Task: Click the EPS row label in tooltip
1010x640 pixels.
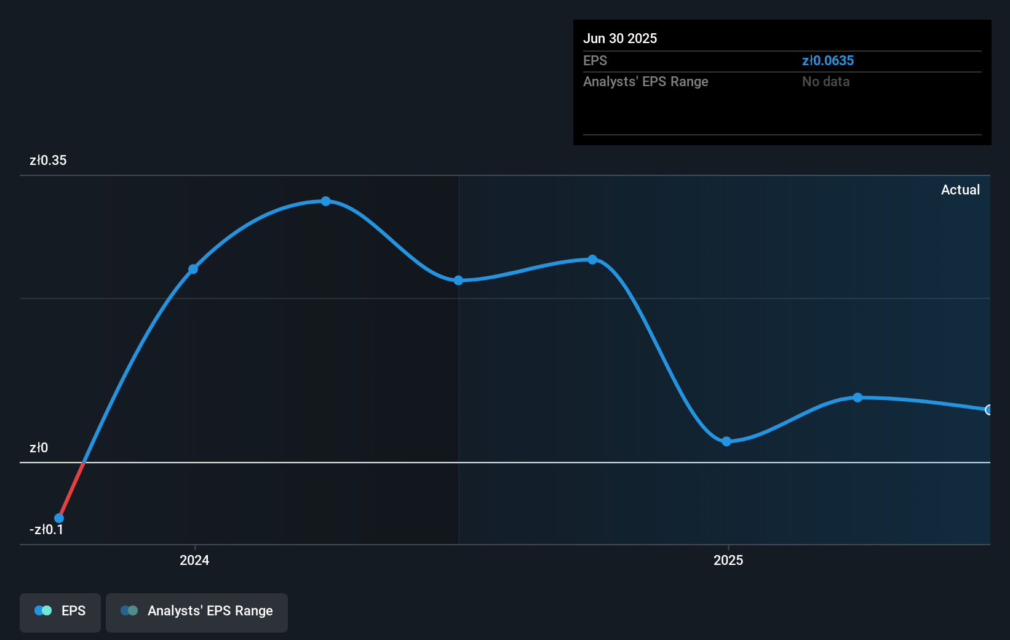Action: click(595, 61)
